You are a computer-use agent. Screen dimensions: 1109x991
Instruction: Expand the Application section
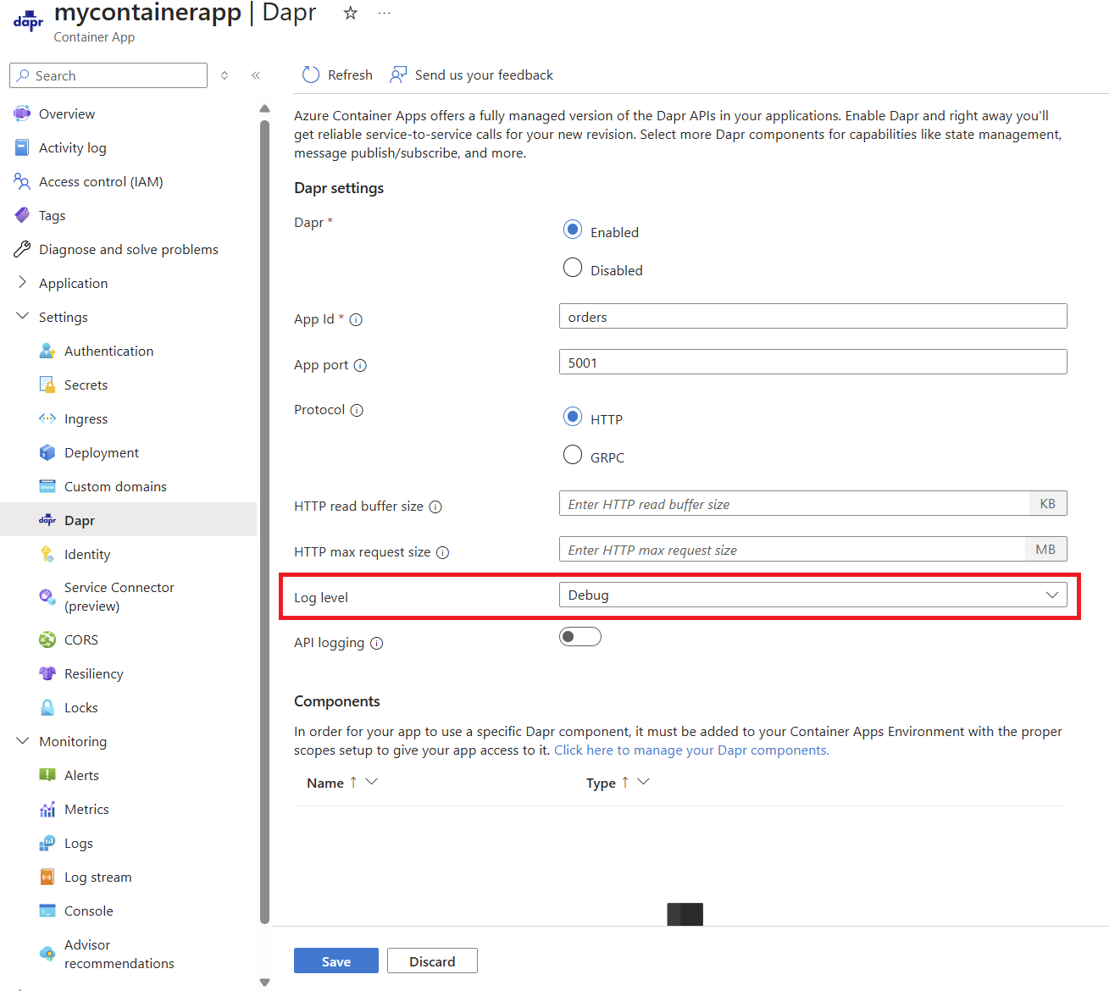pyautogui.click(x=73, y=283)
